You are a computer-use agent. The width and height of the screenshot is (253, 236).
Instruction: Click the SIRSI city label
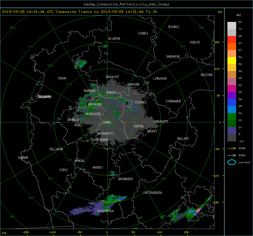(x=64, y=170)
